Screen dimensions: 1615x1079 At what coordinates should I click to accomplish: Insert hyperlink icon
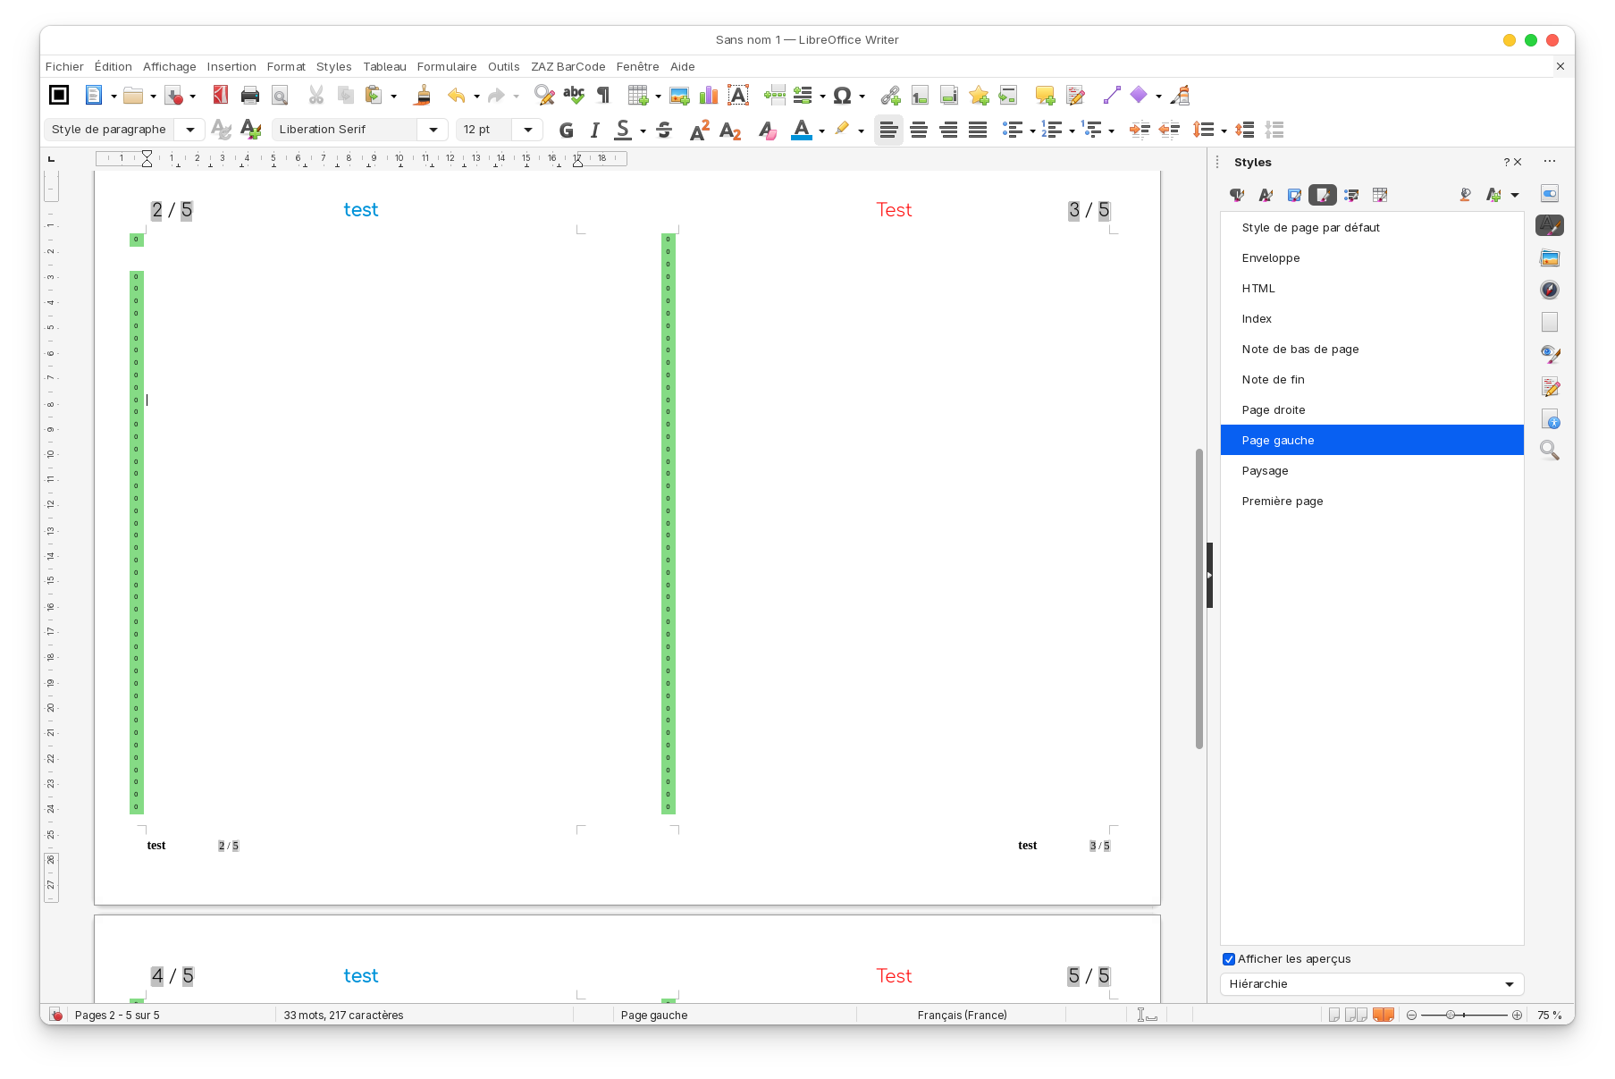[x=890, y=96]
